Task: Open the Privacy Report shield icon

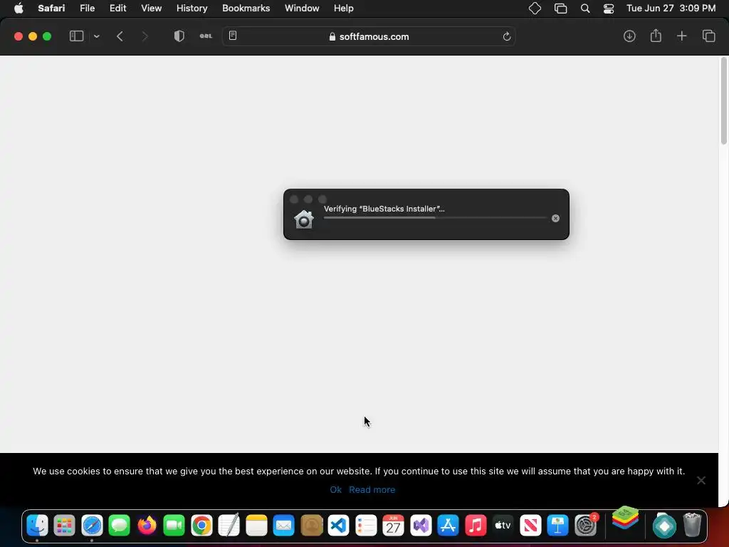Action: pos(179,36)
